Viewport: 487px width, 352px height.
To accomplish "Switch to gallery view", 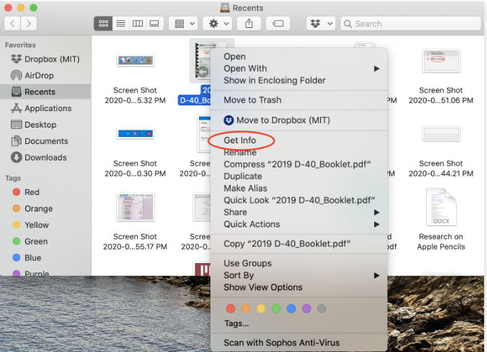I will [154, 24].
